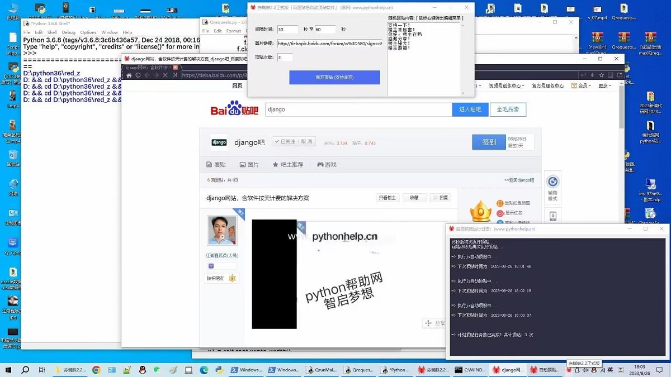Click the 支持一下！ reply line
This screenshot has height=377, width=671.
(399, 26)
